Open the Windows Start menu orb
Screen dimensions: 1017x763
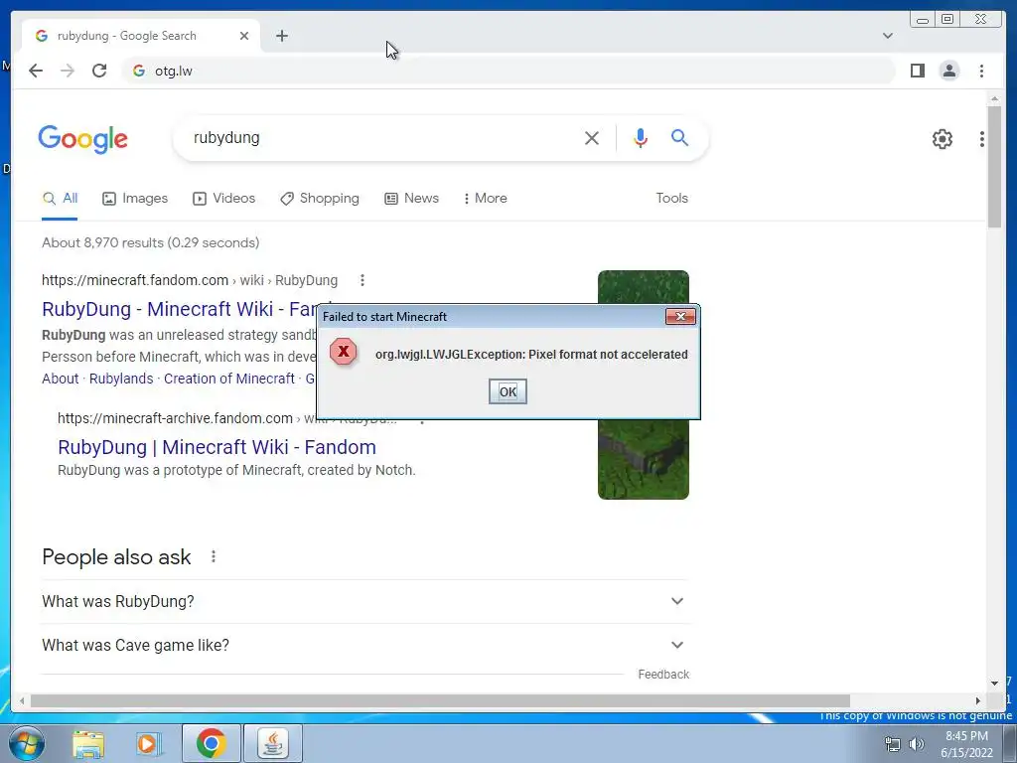click(27, 743)
